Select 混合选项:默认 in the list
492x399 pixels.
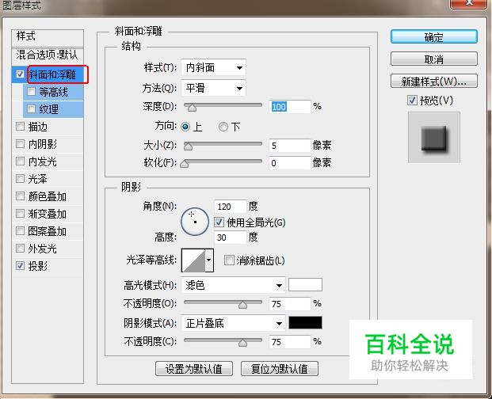[x=48, y=55]
